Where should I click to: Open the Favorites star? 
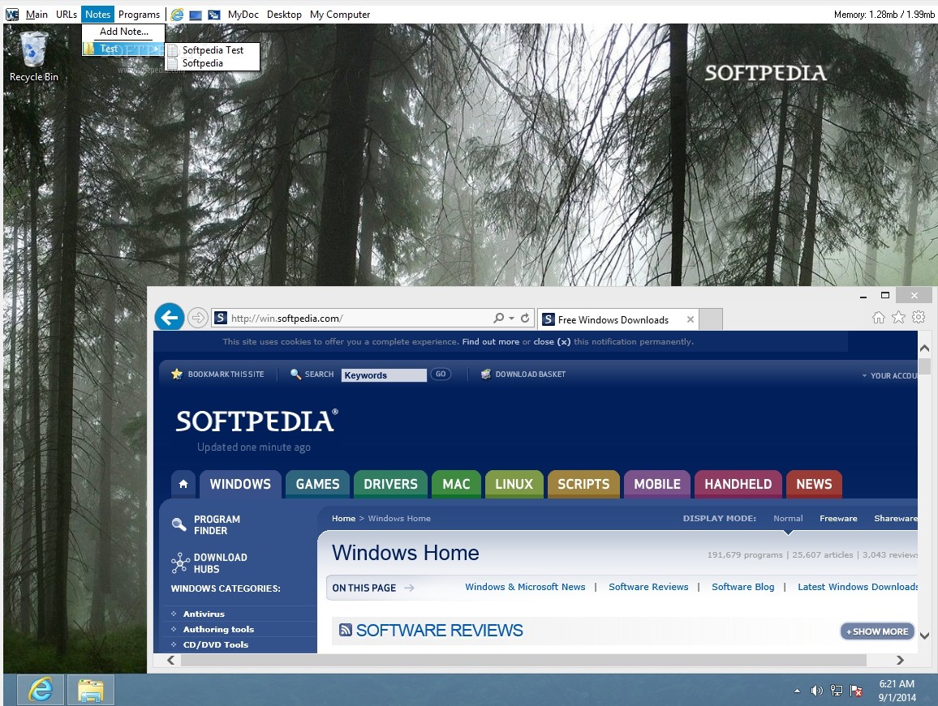898,318
